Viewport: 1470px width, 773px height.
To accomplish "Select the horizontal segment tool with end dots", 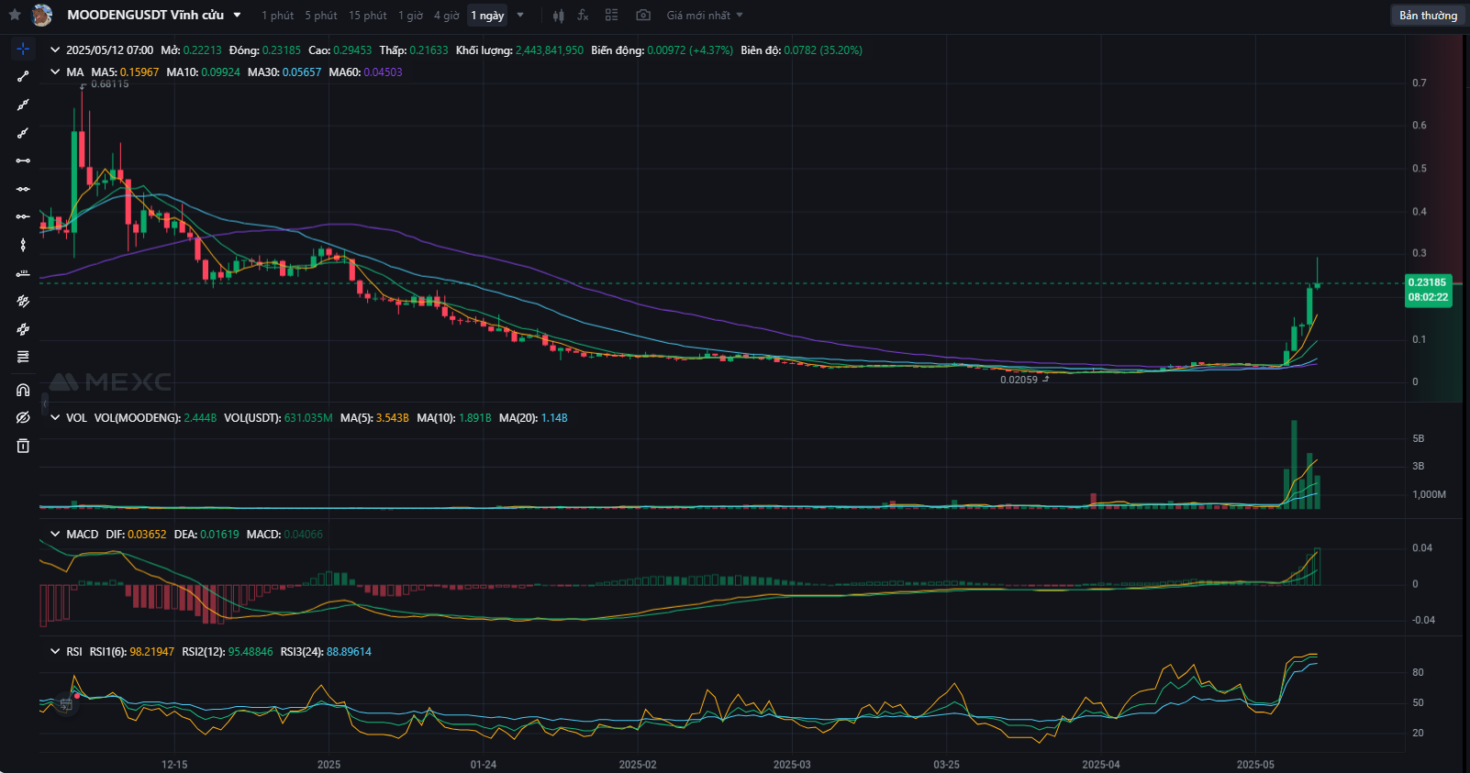I will (x=23, y=160).
